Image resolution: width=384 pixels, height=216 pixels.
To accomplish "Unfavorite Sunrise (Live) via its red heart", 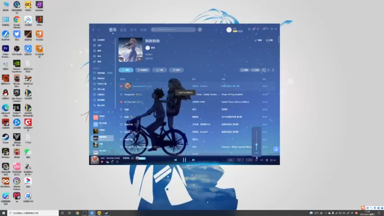I will (x=121, y=86).
